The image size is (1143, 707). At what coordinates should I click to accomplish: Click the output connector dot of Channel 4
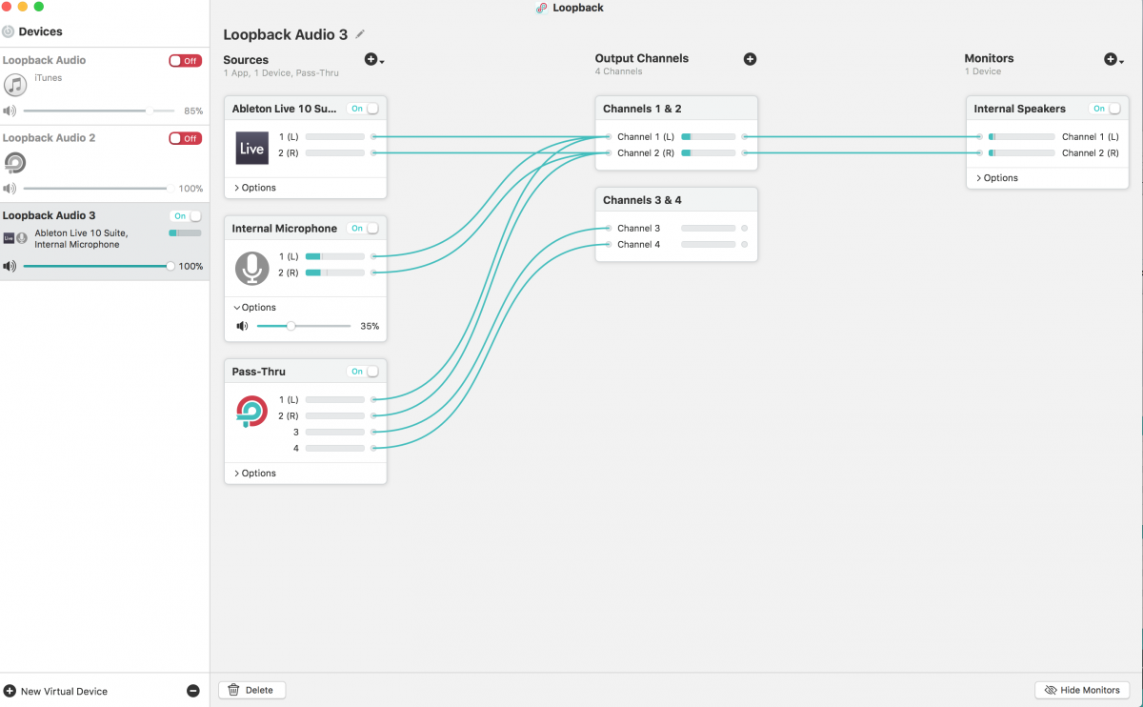[x=745, y=245]
